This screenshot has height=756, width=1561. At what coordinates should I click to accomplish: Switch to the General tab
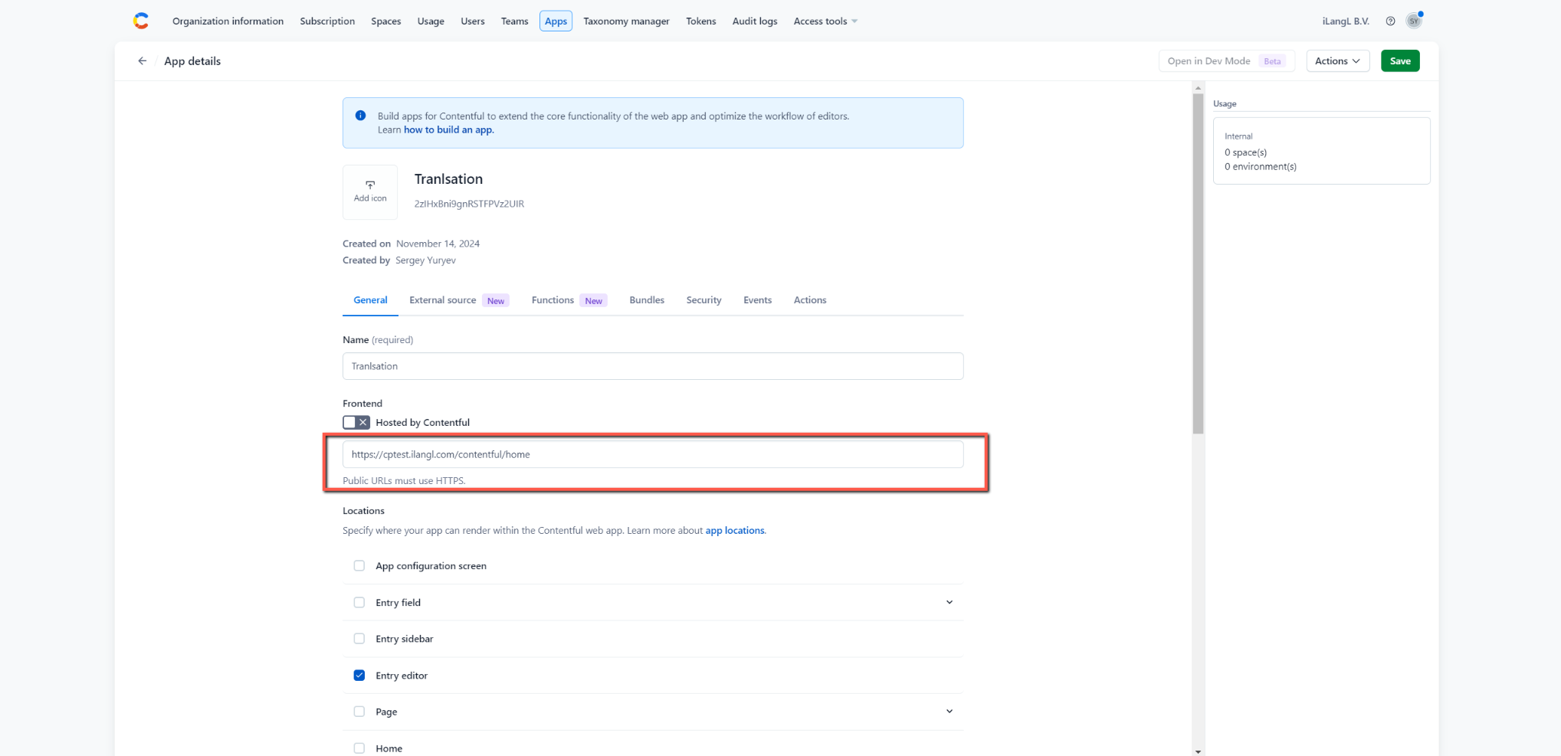point(370,300)
